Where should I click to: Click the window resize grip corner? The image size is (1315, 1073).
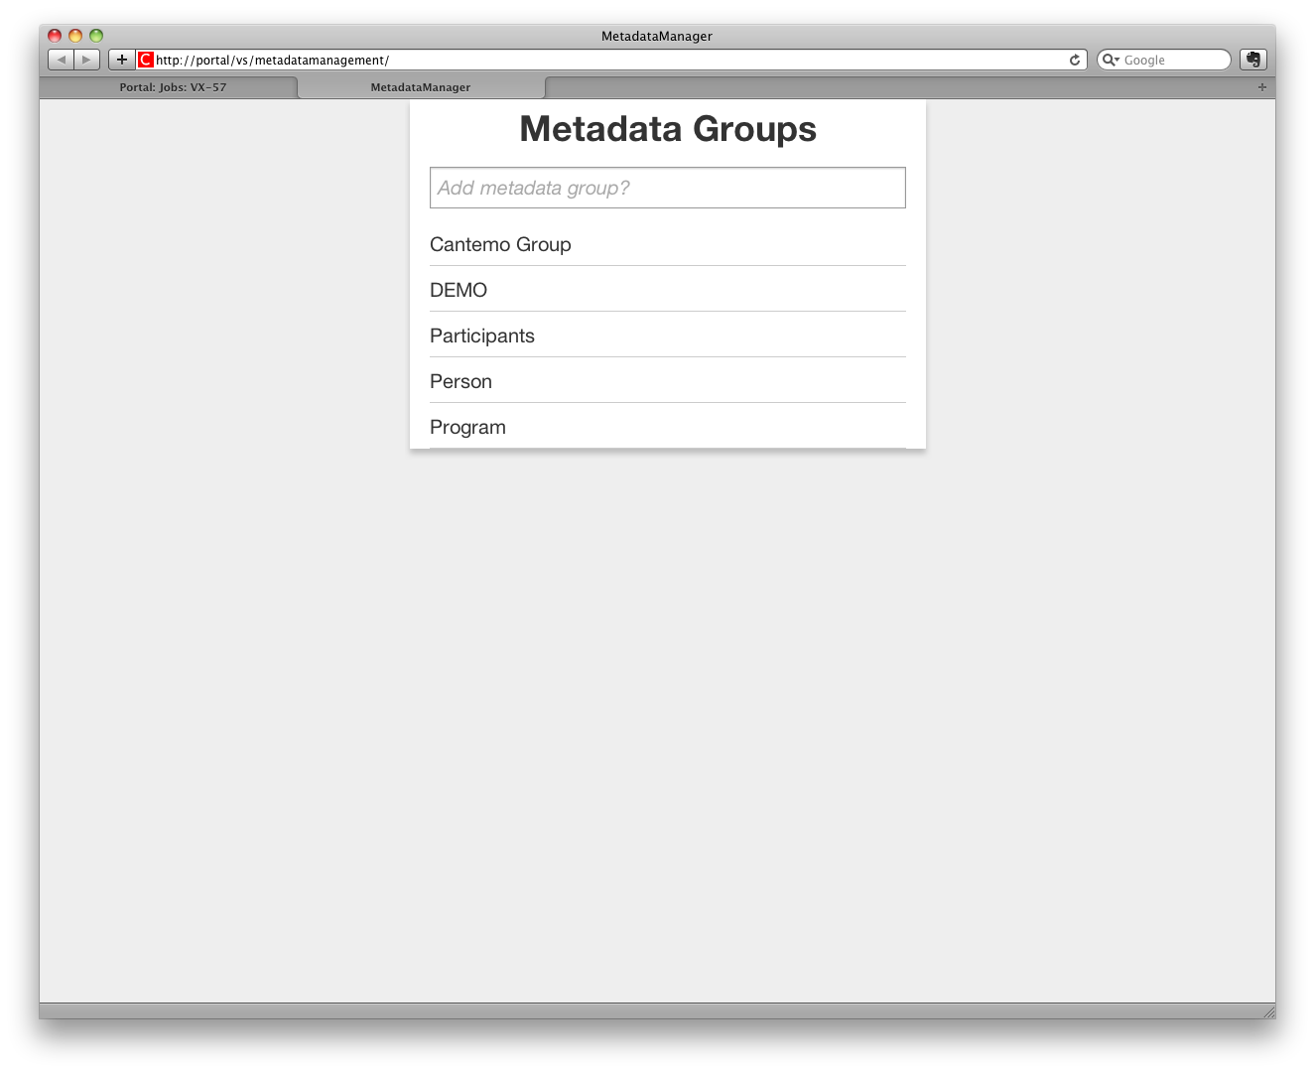1268,1011
